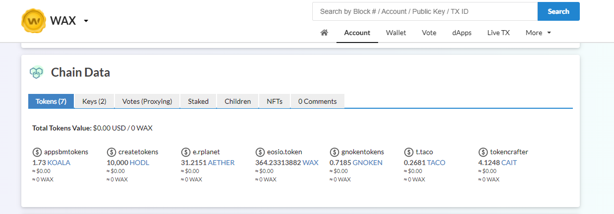Open the Wallet menu item
The image size is (614, 214).
(396, 33)
